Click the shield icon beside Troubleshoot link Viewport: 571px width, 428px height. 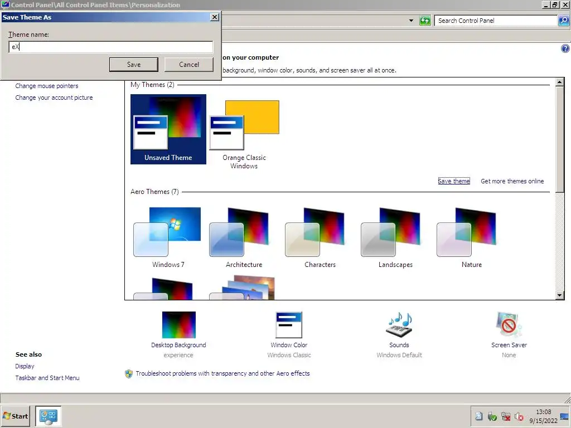click(129, 374)
